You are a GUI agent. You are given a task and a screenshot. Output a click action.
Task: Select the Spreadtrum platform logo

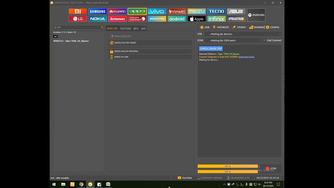(236, 19)
